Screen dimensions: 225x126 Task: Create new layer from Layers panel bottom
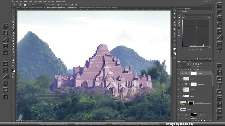pyautogui.click(x=207, y=120)
